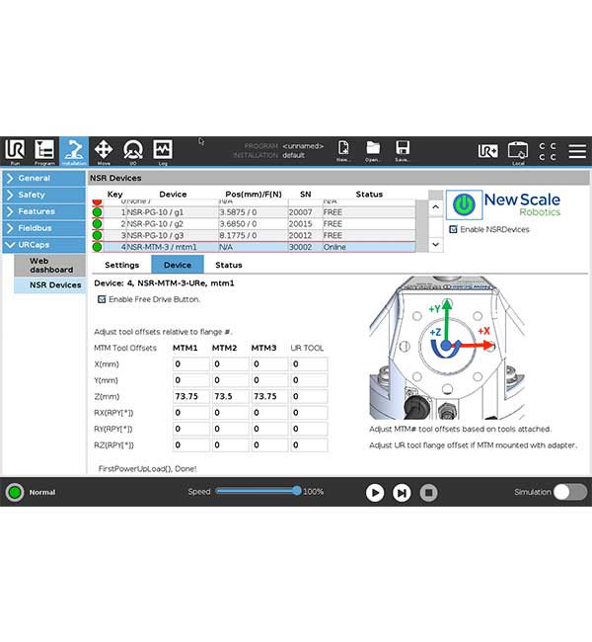Switch to the Settings tab

point(122,265)
